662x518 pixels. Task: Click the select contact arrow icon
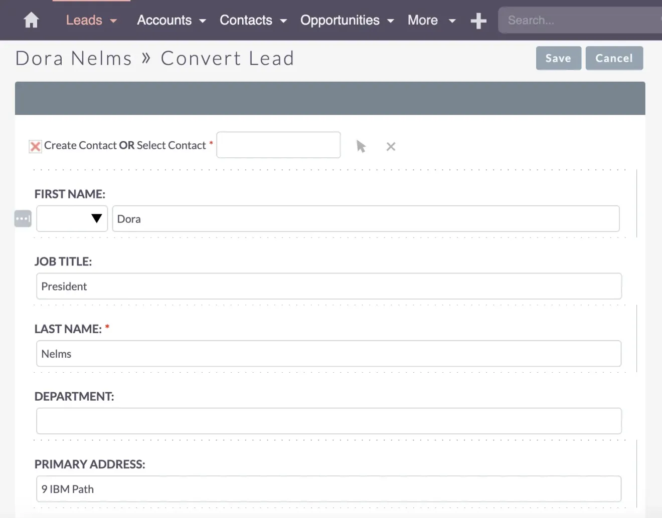pos(361,146)
